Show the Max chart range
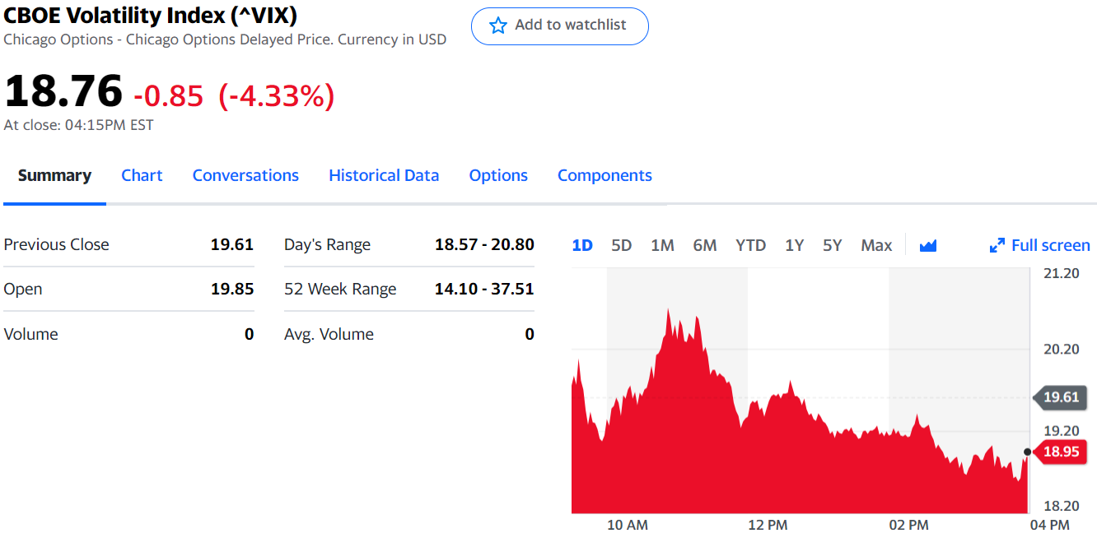Screen dimensions: 1097x538 click(x=876, y=245)
